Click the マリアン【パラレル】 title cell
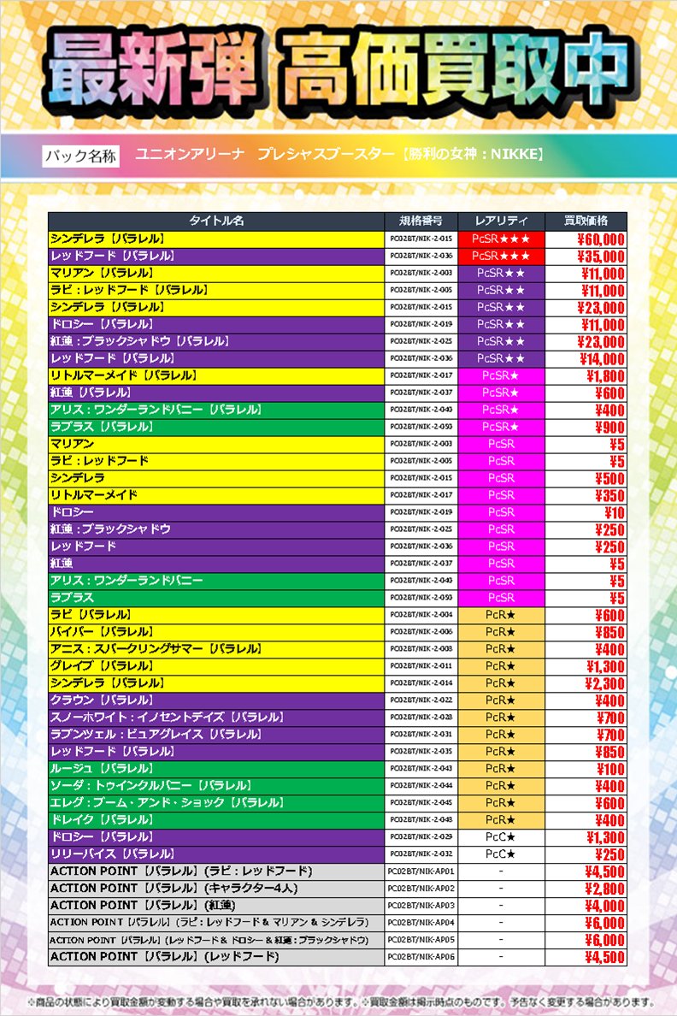Image resolution: width=677 pixels, height=1016 pixels. click(216, 274)
